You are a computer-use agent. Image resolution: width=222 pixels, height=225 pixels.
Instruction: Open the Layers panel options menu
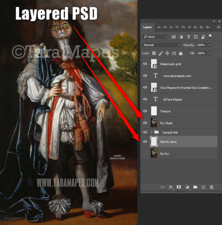pyautogui.click(x=219, y=27)
